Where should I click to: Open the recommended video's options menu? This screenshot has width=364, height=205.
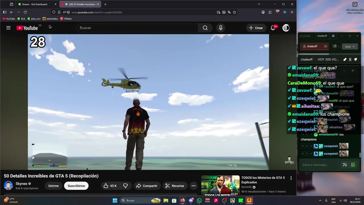(x=291, y=178)
